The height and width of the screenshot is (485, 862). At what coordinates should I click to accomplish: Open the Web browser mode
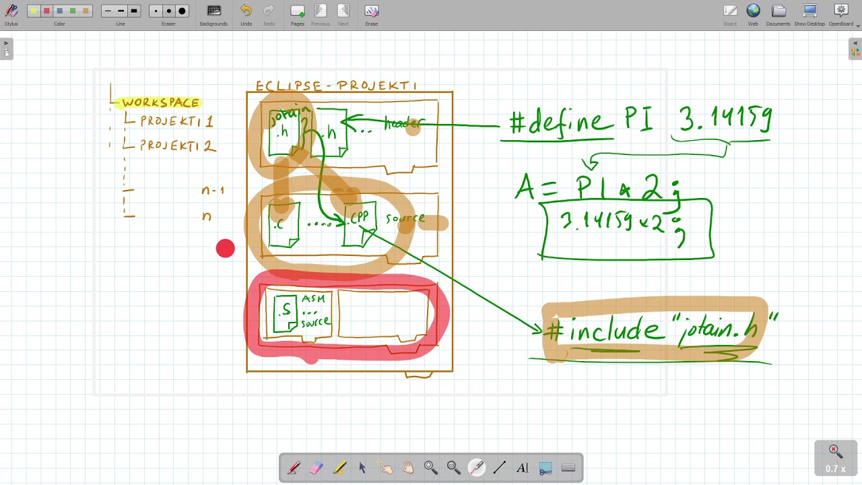point(753,14)
